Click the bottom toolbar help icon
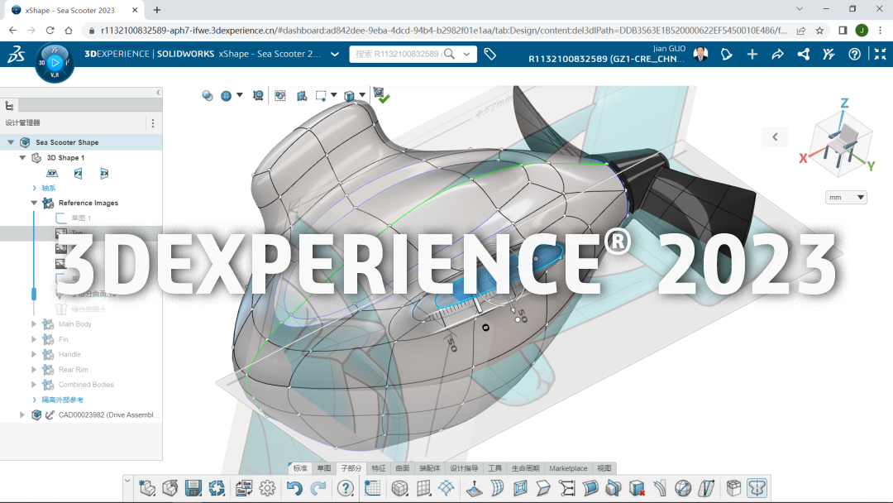893x503 pixels. [345, 488]
